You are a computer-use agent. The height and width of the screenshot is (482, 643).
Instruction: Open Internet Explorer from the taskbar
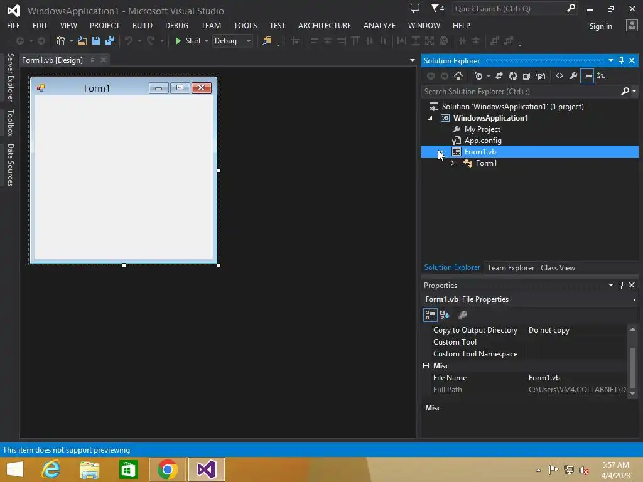(x=51, y=469)
